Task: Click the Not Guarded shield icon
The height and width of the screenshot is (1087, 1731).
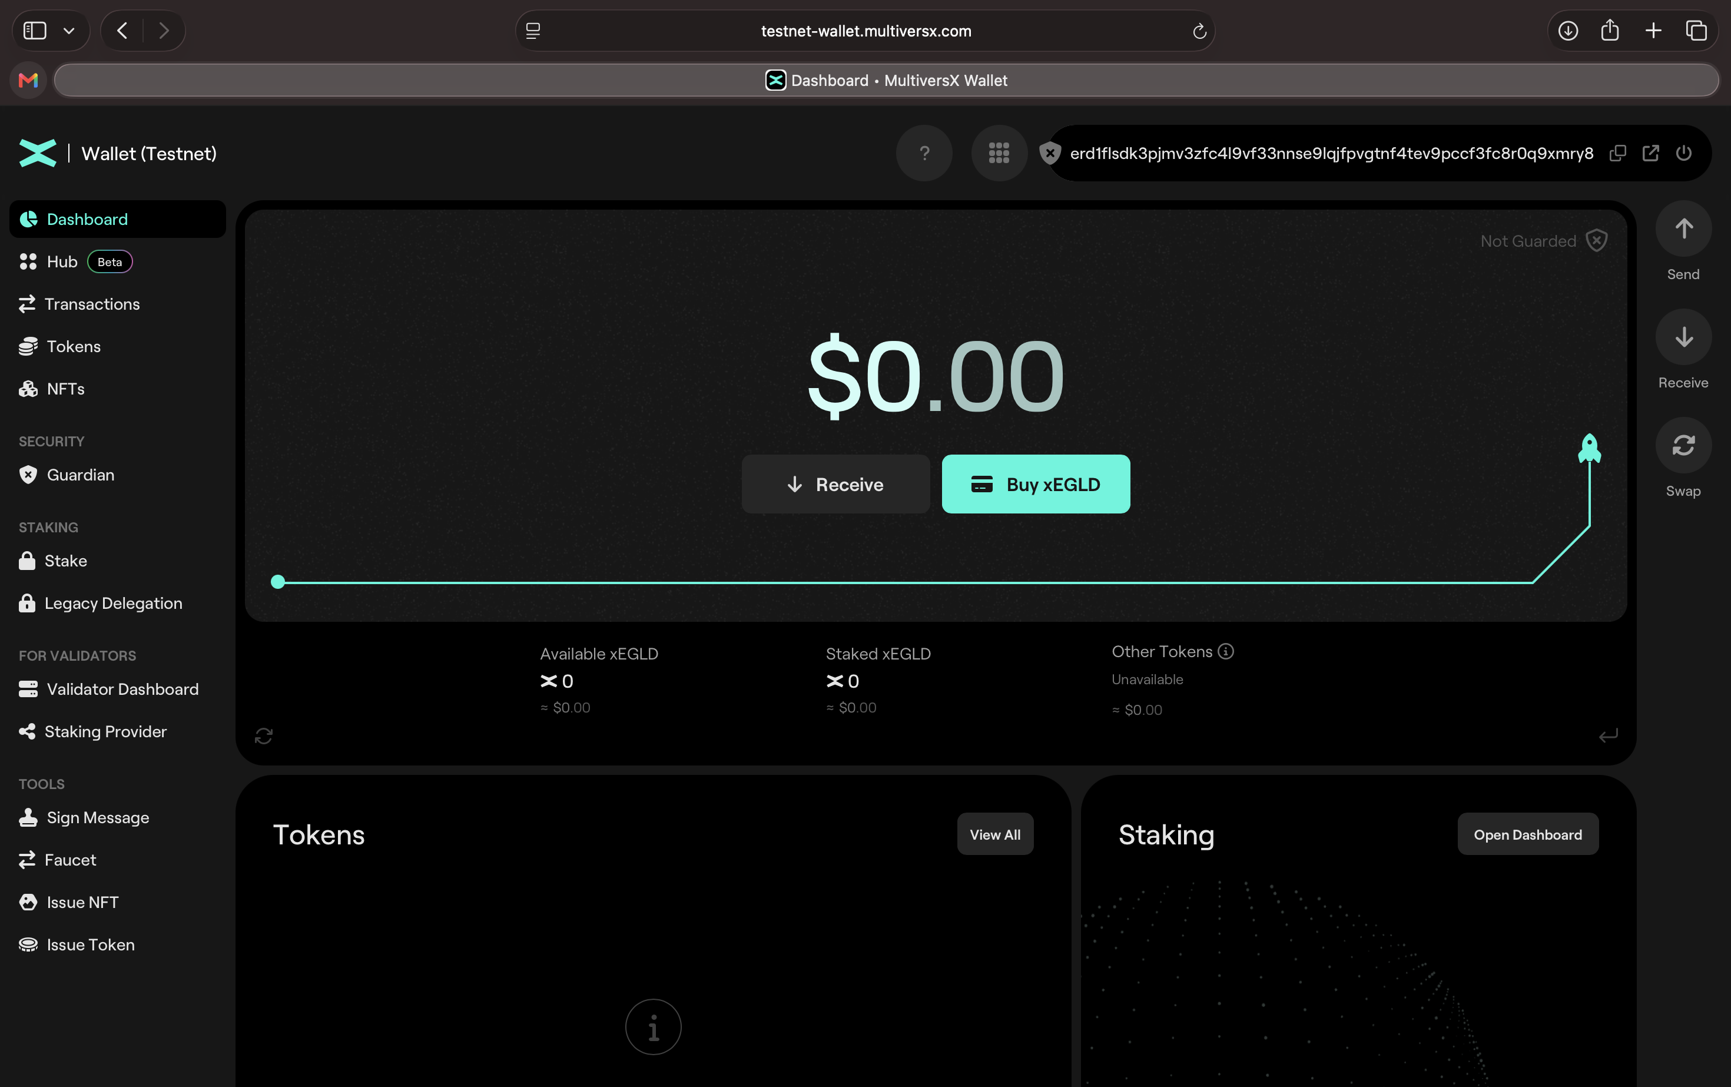Action: [x=1597, y=241]
